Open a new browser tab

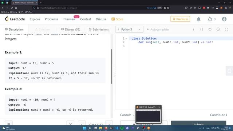coord(41,3)
